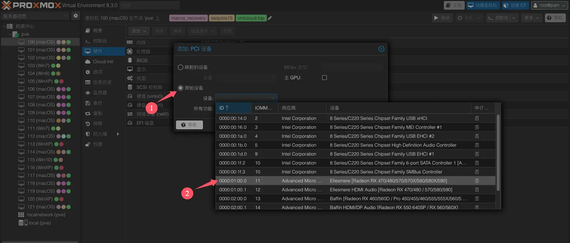The height and width of the screenshot is (243, 570).
Task: Open the Firewall shield icon
Action: click(x=87, y=134)
